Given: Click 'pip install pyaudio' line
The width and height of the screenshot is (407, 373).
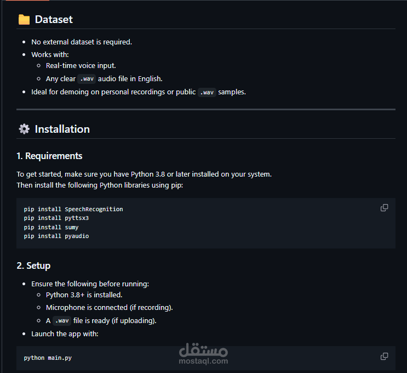Looking at the screenshot, I should click(56, 236).
